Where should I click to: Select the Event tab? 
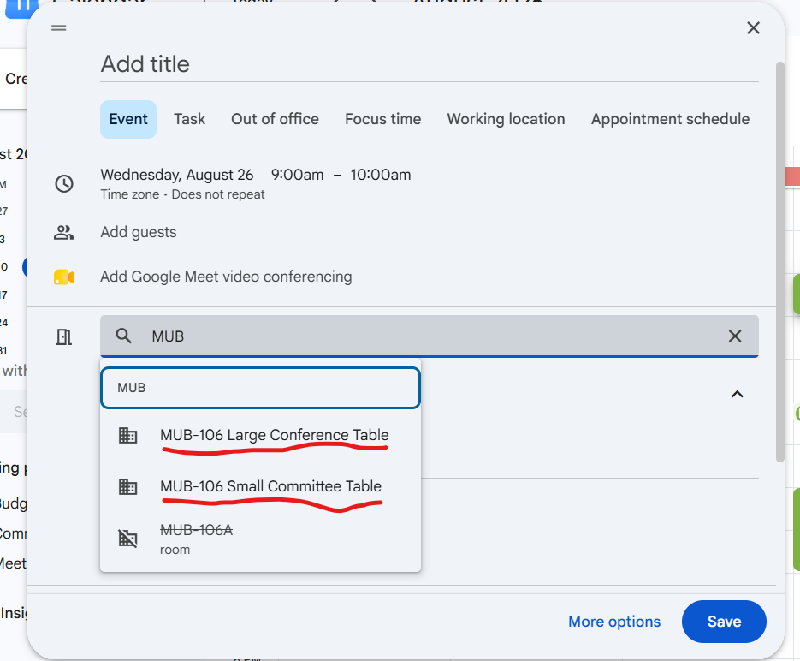pyautogui.click(x=128, y=119)
